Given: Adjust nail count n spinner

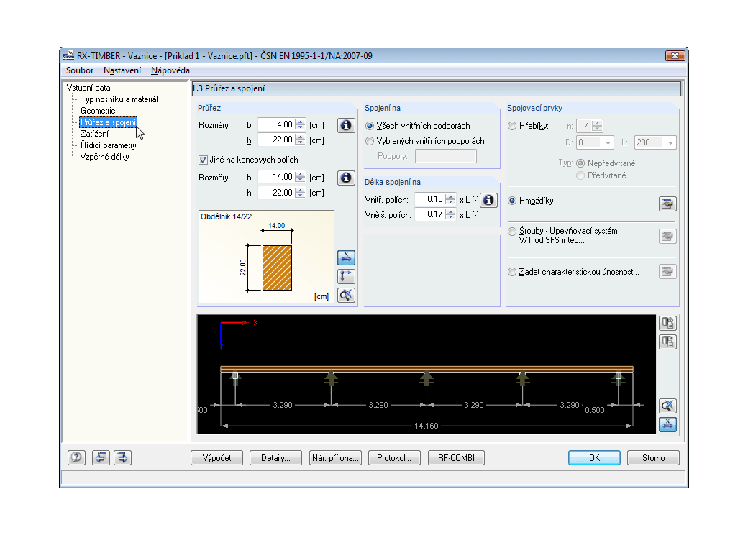Looking at the screenshot, I should pyautogui.click(x=597, y=126).
